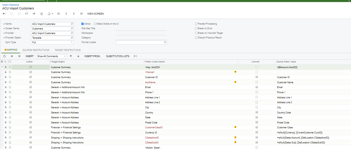Screen dimensions: 351x149
Task: Toggle Commit checkbox for Customer ID row
Action: point(257,77)
